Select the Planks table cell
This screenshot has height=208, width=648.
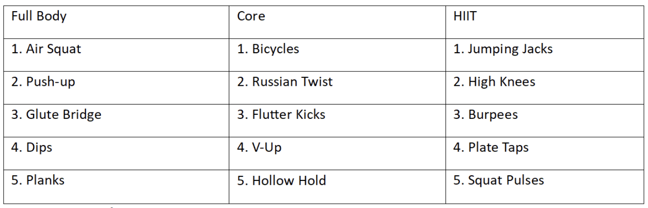click(x=38, y=180)
